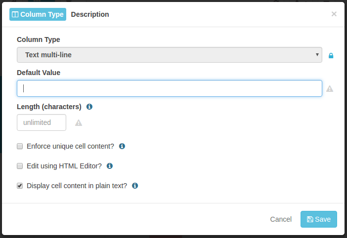Viewport: 347px width, 238px height.
Task: Cancel the column type dialog
Action: (x=281, y=219)
